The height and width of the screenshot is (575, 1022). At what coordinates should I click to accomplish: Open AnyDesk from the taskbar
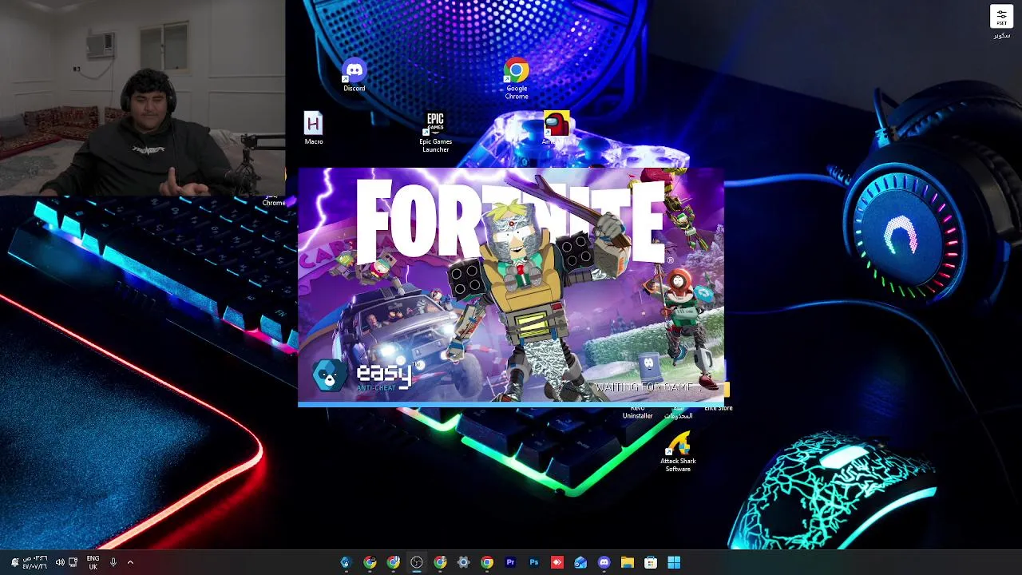click(557, 562)
